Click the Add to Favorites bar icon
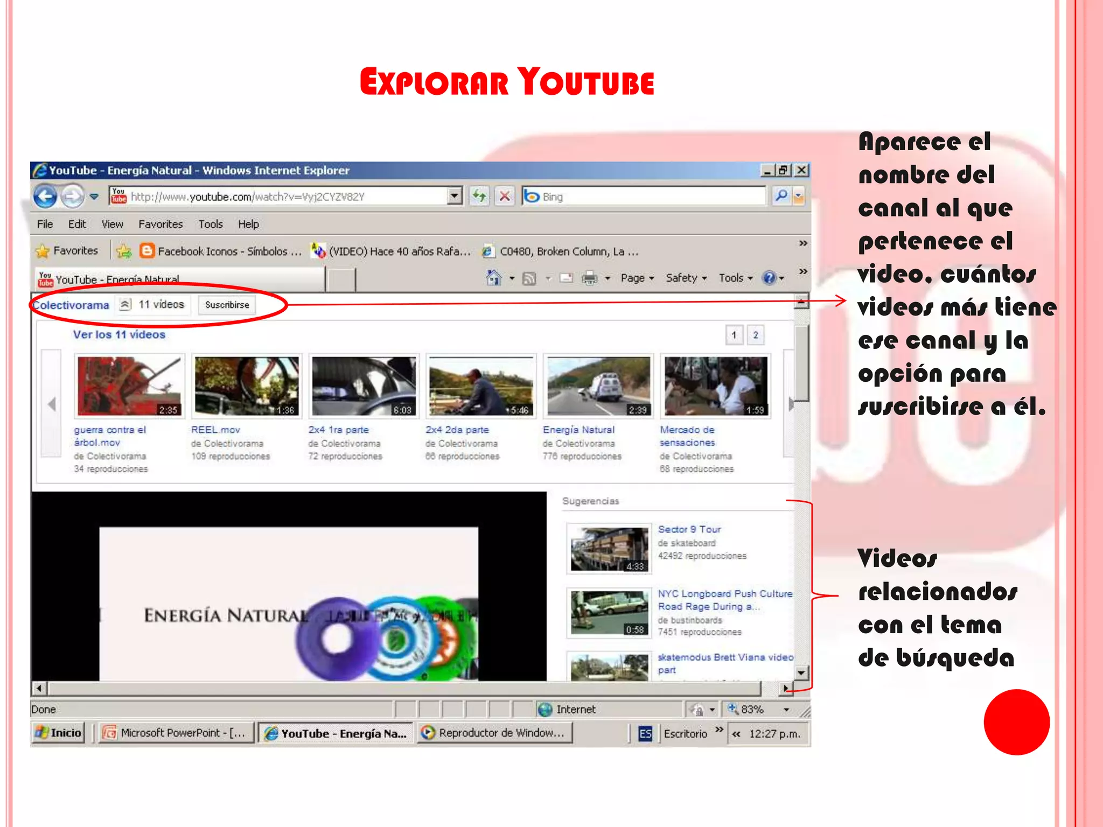This screenshot has width=1103, height=827. coord(124,251)
